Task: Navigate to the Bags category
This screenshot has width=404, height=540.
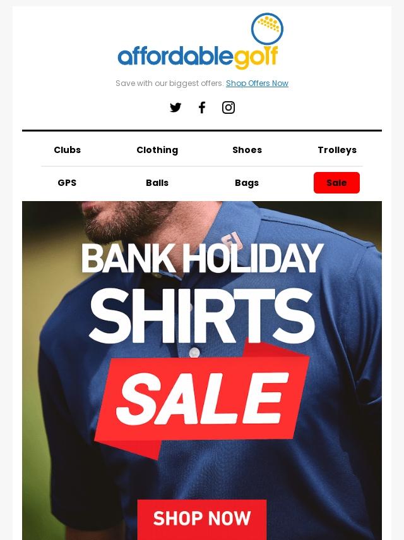Action: point(247,183)
